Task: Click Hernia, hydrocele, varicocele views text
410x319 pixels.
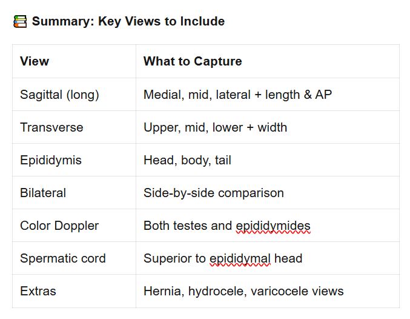Action: pyautogui.click(x=243, y=291)
